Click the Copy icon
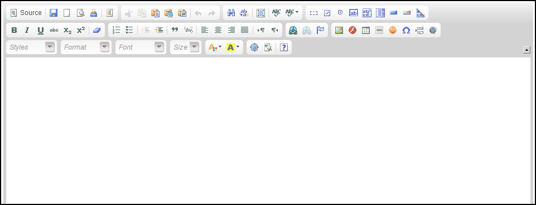Screen dimensions: 536x205 point(142,13)
